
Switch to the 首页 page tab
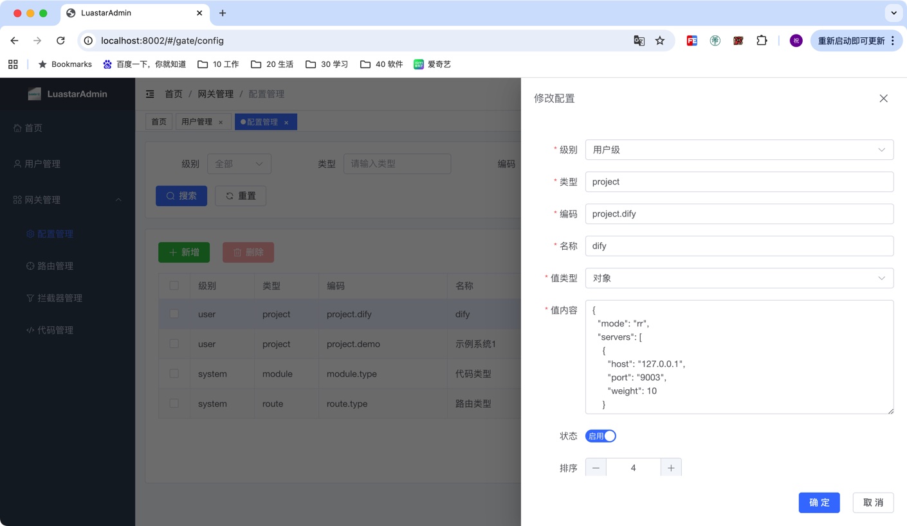[159, 122]
